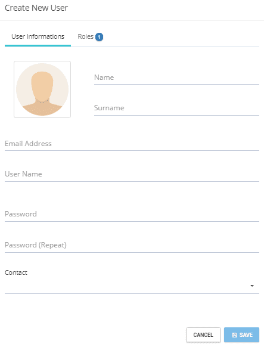This screenshot has height=347, width=264.
Task: Click the Create New User heading
Action: (x=36, y=8)
